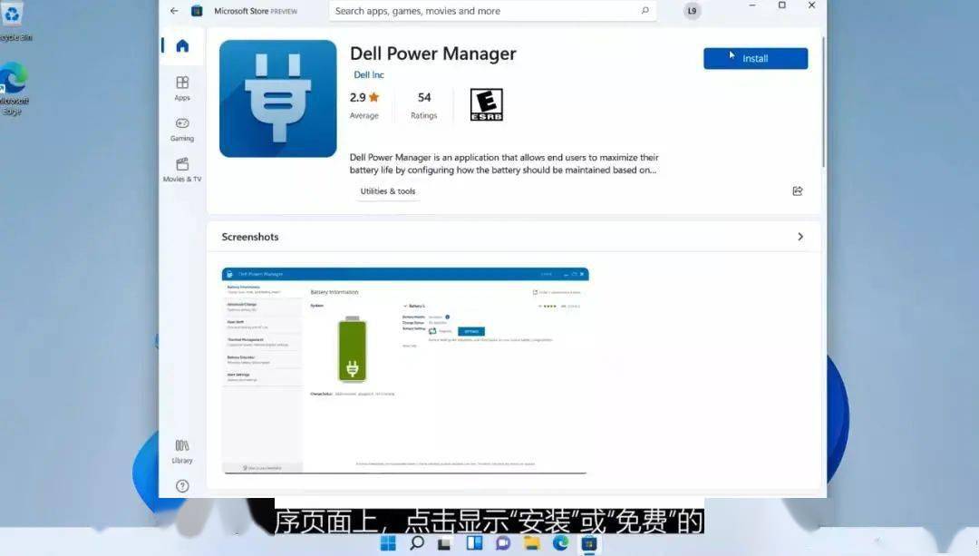Click the Screenshots heading
The image size is (979, 556).
click(x=250, y=237)
